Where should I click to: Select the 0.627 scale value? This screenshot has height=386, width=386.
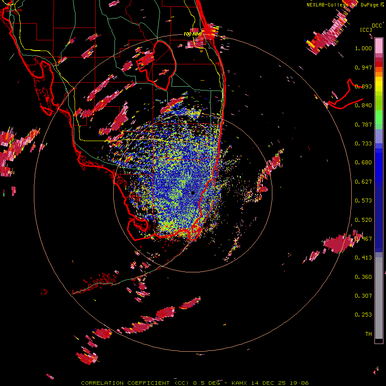click(363, 182)
